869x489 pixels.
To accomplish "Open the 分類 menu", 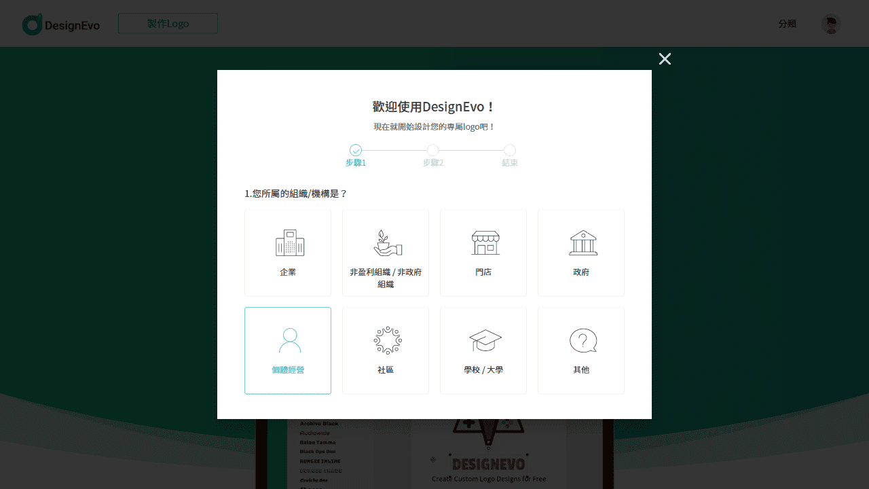I will tap(787, 23).
